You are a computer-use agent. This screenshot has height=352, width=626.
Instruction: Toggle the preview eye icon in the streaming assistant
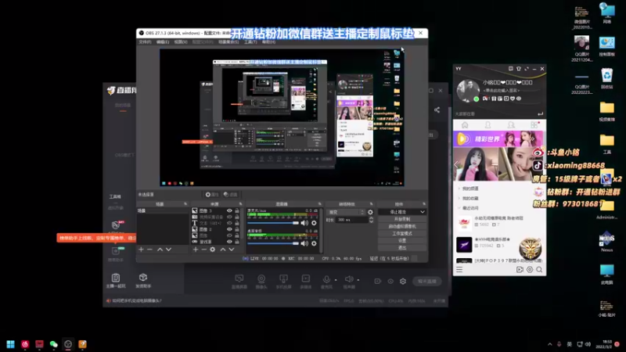click(390, 282)
